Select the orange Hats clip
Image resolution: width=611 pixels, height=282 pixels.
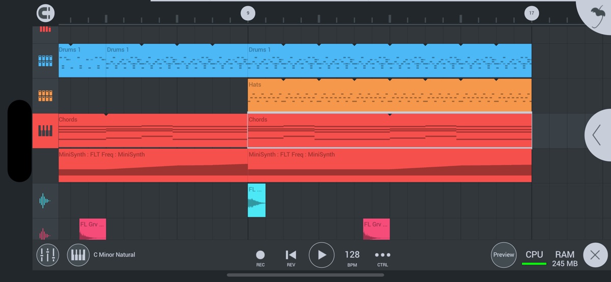click(390, 95)
